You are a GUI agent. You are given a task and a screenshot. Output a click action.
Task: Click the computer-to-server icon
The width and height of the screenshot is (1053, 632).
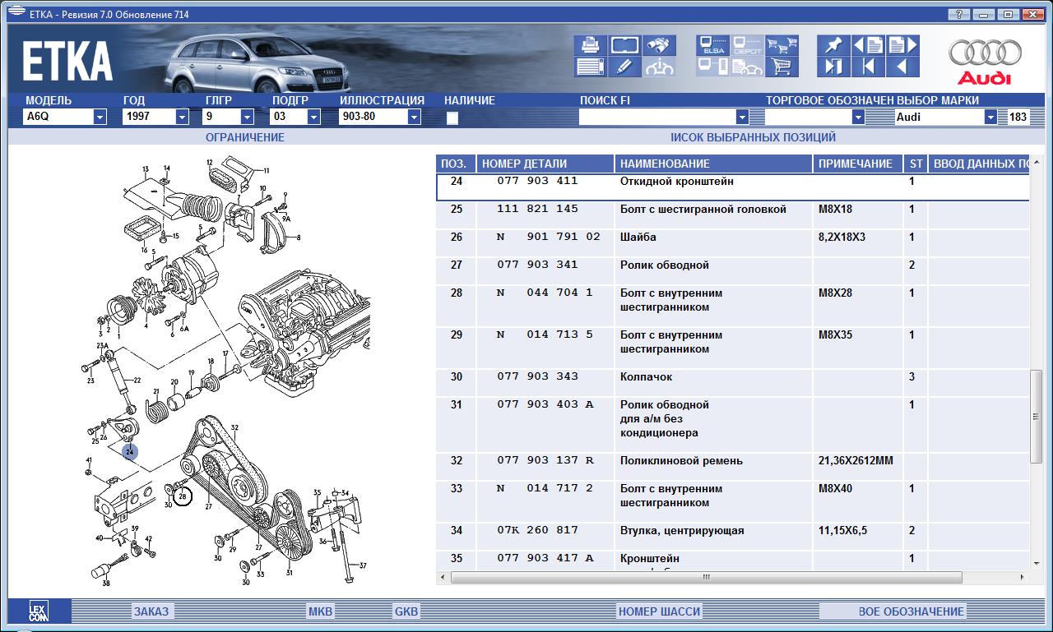pyautogui.click(x=712, y=67)
